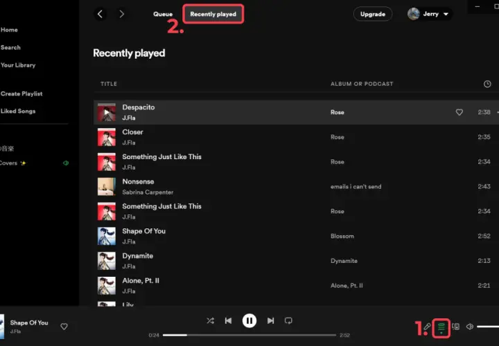Image resolution: width=499 pixels, height=346 pixels.
Task: Click Create Playlist
Action: tap(21, 93)
